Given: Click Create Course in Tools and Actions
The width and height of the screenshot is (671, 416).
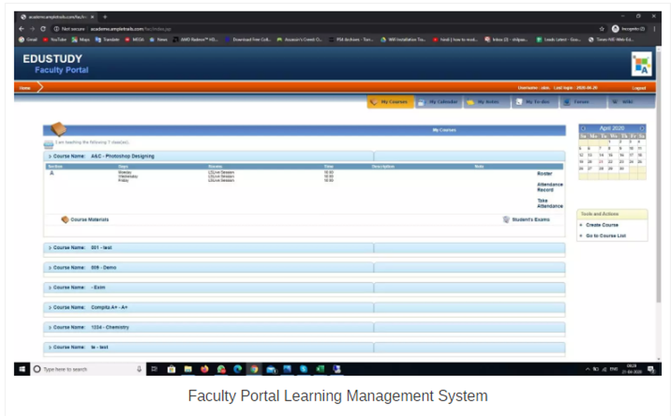Looking at the screenshot, I should tap(602, 225).
